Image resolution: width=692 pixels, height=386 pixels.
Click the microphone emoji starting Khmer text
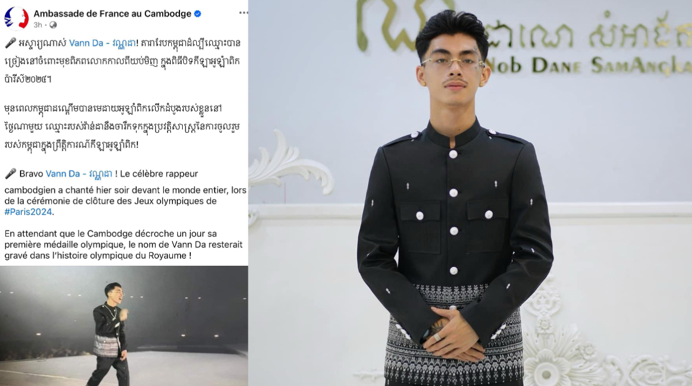click(10, 43)
